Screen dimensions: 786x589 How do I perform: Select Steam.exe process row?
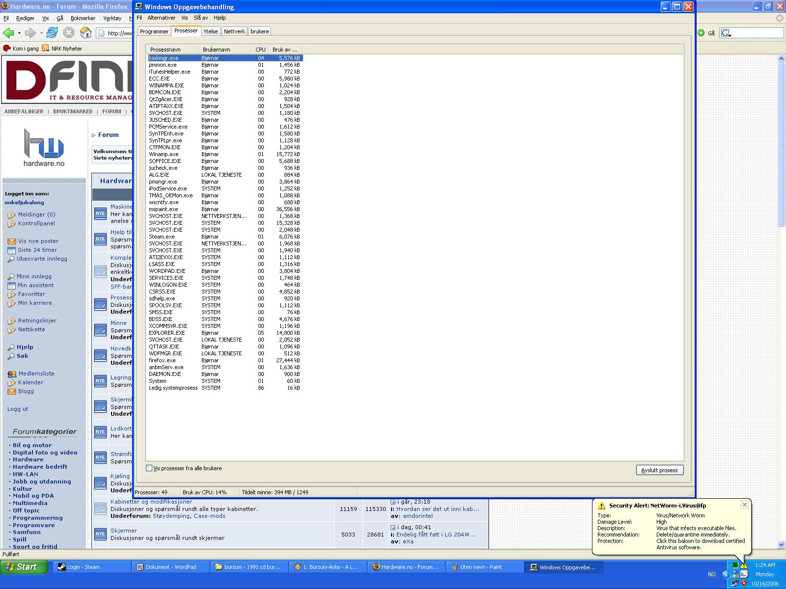225,237
